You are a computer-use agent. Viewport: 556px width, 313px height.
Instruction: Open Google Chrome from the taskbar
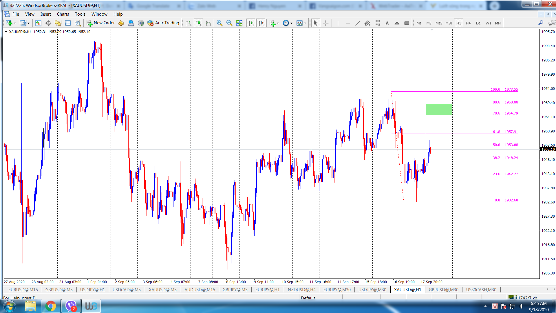coord(50,306)
